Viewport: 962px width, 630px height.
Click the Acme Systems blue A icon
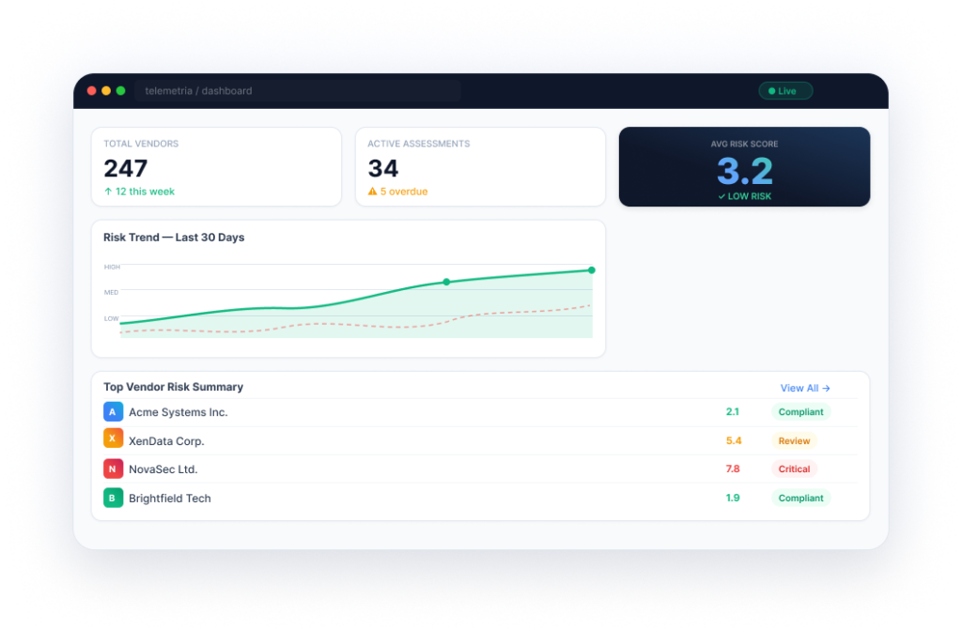tap(113, 411)
